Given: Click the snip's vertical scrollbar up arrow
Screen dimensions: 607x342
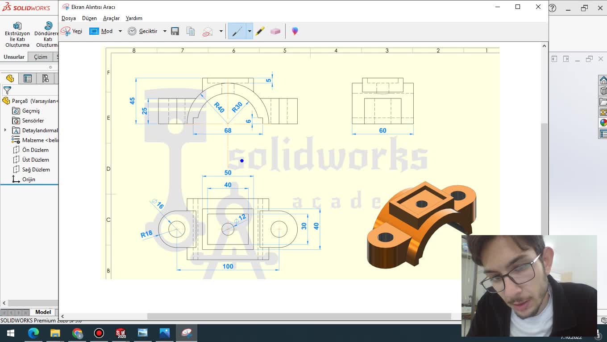Looking at the screenshot, I should point(544,46).
